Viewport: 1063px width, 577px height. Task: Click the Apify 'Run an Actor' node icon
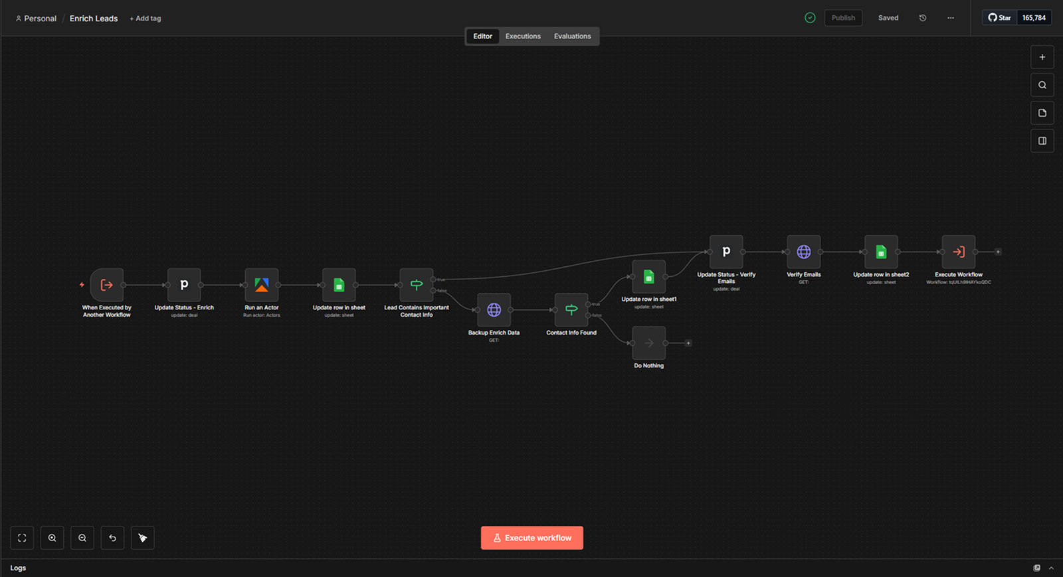click(x=261, y=285)
